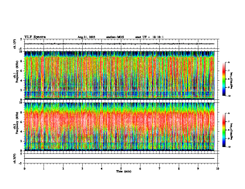Select the "start UT = 18:10:1" text
The height and width of the screenshot is (189, 245).
[x=149, y=37]
